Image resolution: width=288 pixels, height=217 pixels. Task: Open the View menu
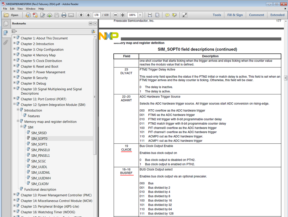coord(20,9)
